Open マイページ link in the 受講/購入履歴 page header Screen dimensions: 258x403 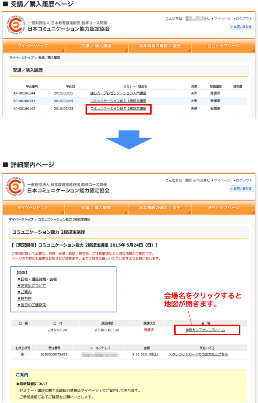[222, 19]
